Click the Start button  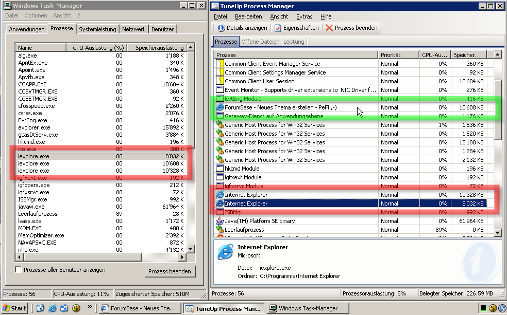point(14,308)
